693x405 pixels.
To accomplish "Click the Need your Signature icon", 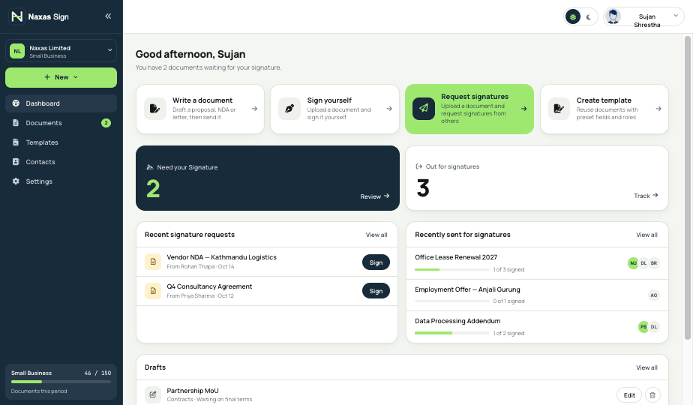I will (x=150, y=167).
